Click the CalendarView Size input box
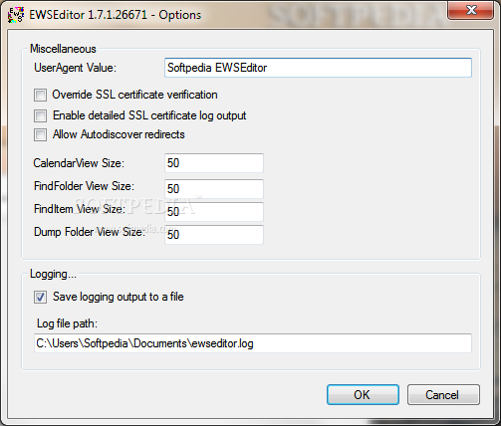Image resolution: width=501 pixels, height=426 pixels. [214, 163]
